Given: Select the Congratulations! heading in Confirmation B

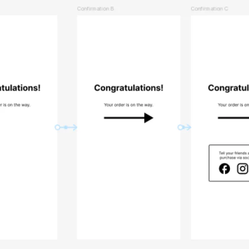Looking at the screenshot, I should [x=129, y=88].
